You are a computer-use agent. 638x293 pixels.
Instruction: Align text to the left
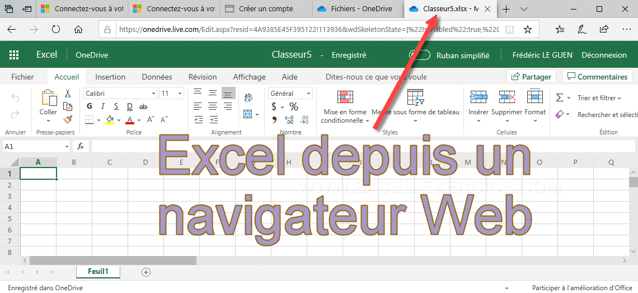coord(198,106)
